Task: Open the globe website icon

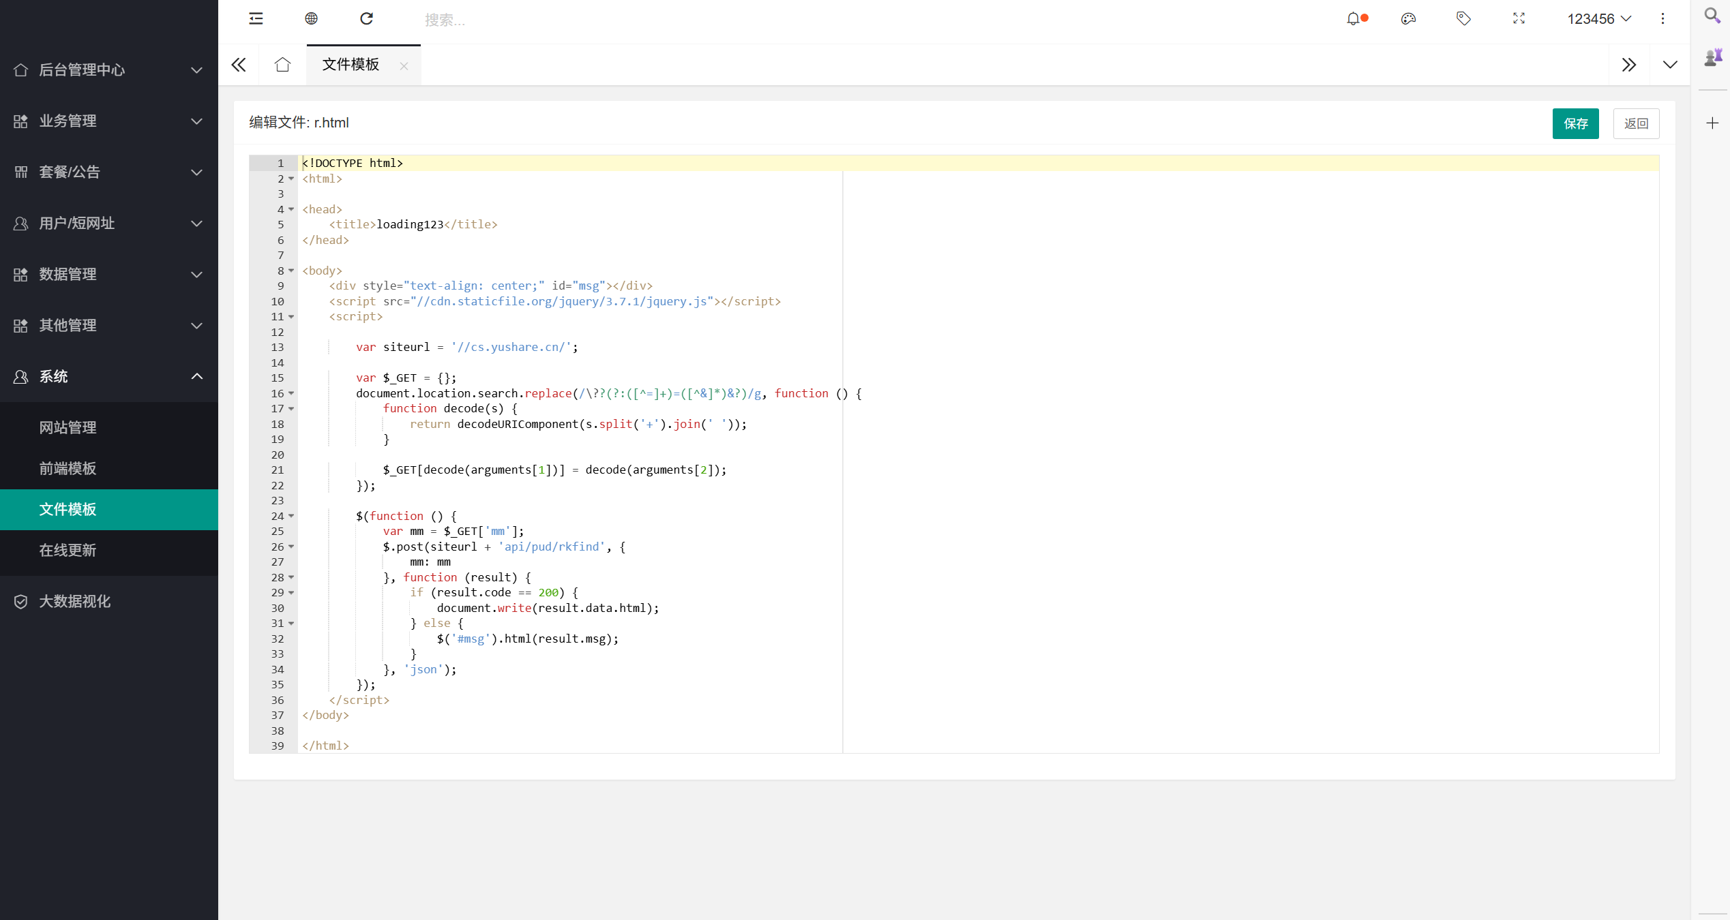Action: 311,18
